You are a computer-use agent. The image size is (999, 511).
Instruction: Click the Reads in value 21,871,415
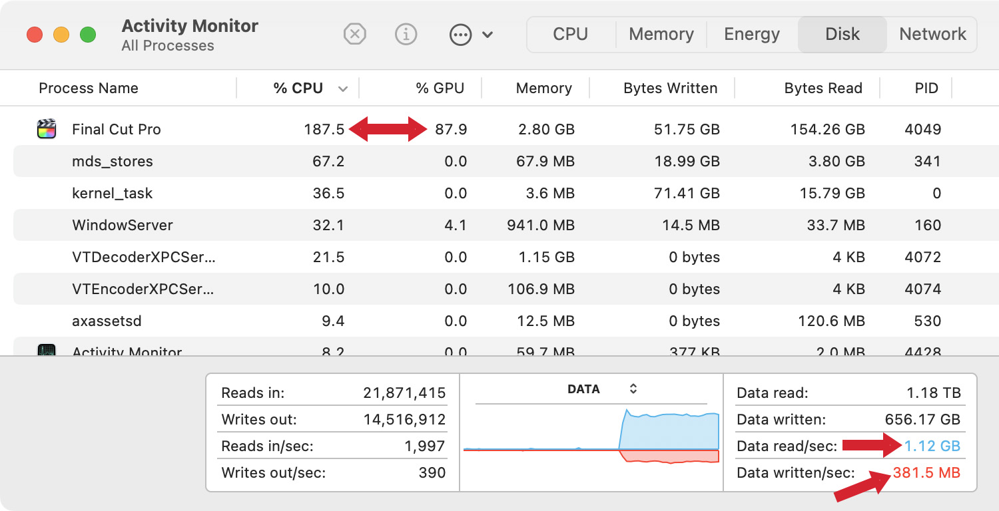pos(404,393)
